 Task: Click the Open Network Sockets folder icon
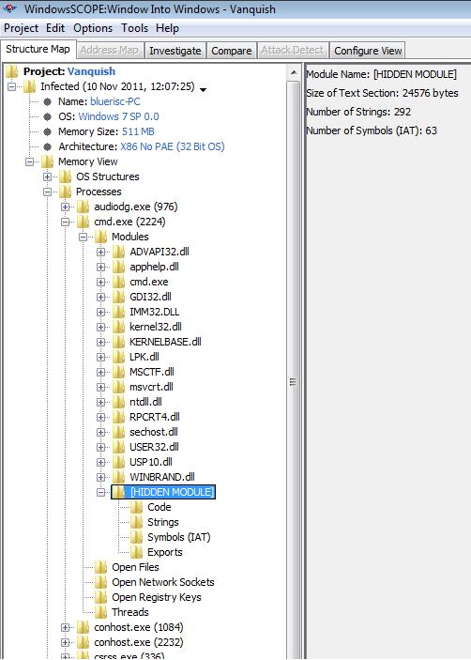coord(101,583)
